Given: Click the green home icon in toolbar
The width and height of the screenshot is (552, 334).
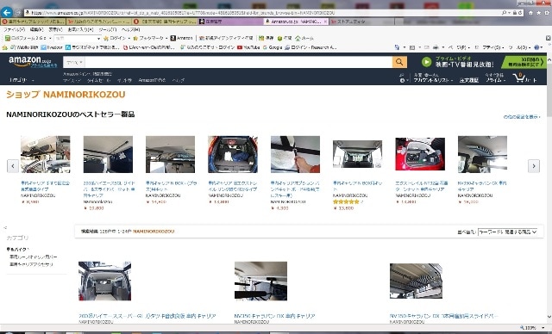Looking at the screenshot, I should 298,38.
